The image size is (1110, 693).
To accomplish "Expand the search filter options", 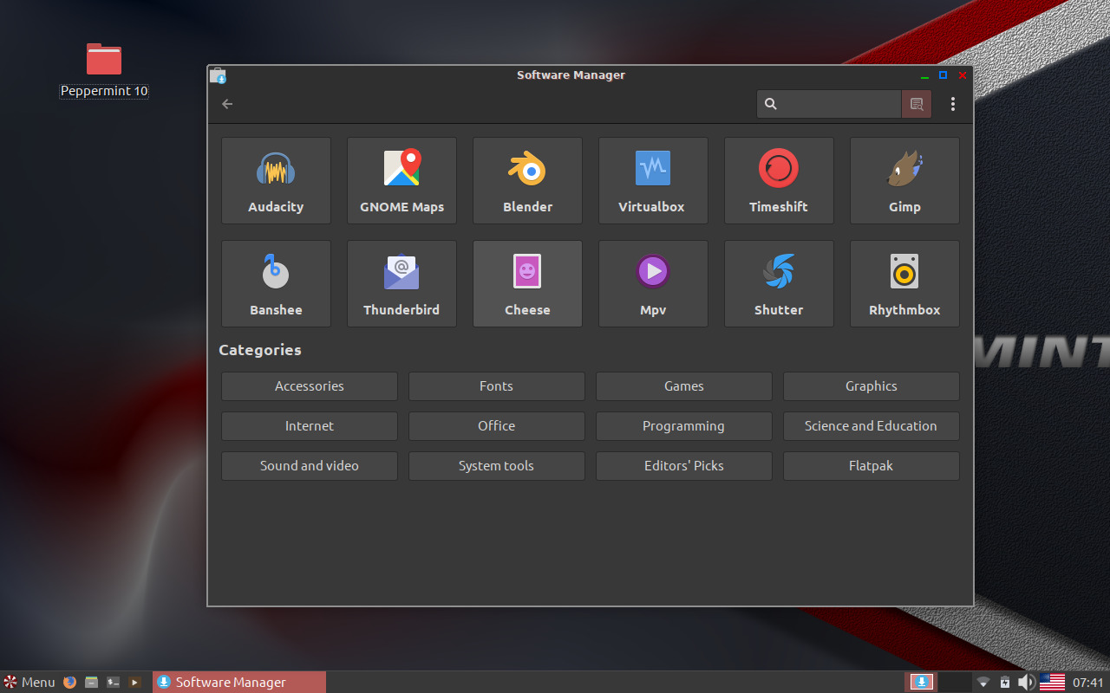I will point(916,103).
